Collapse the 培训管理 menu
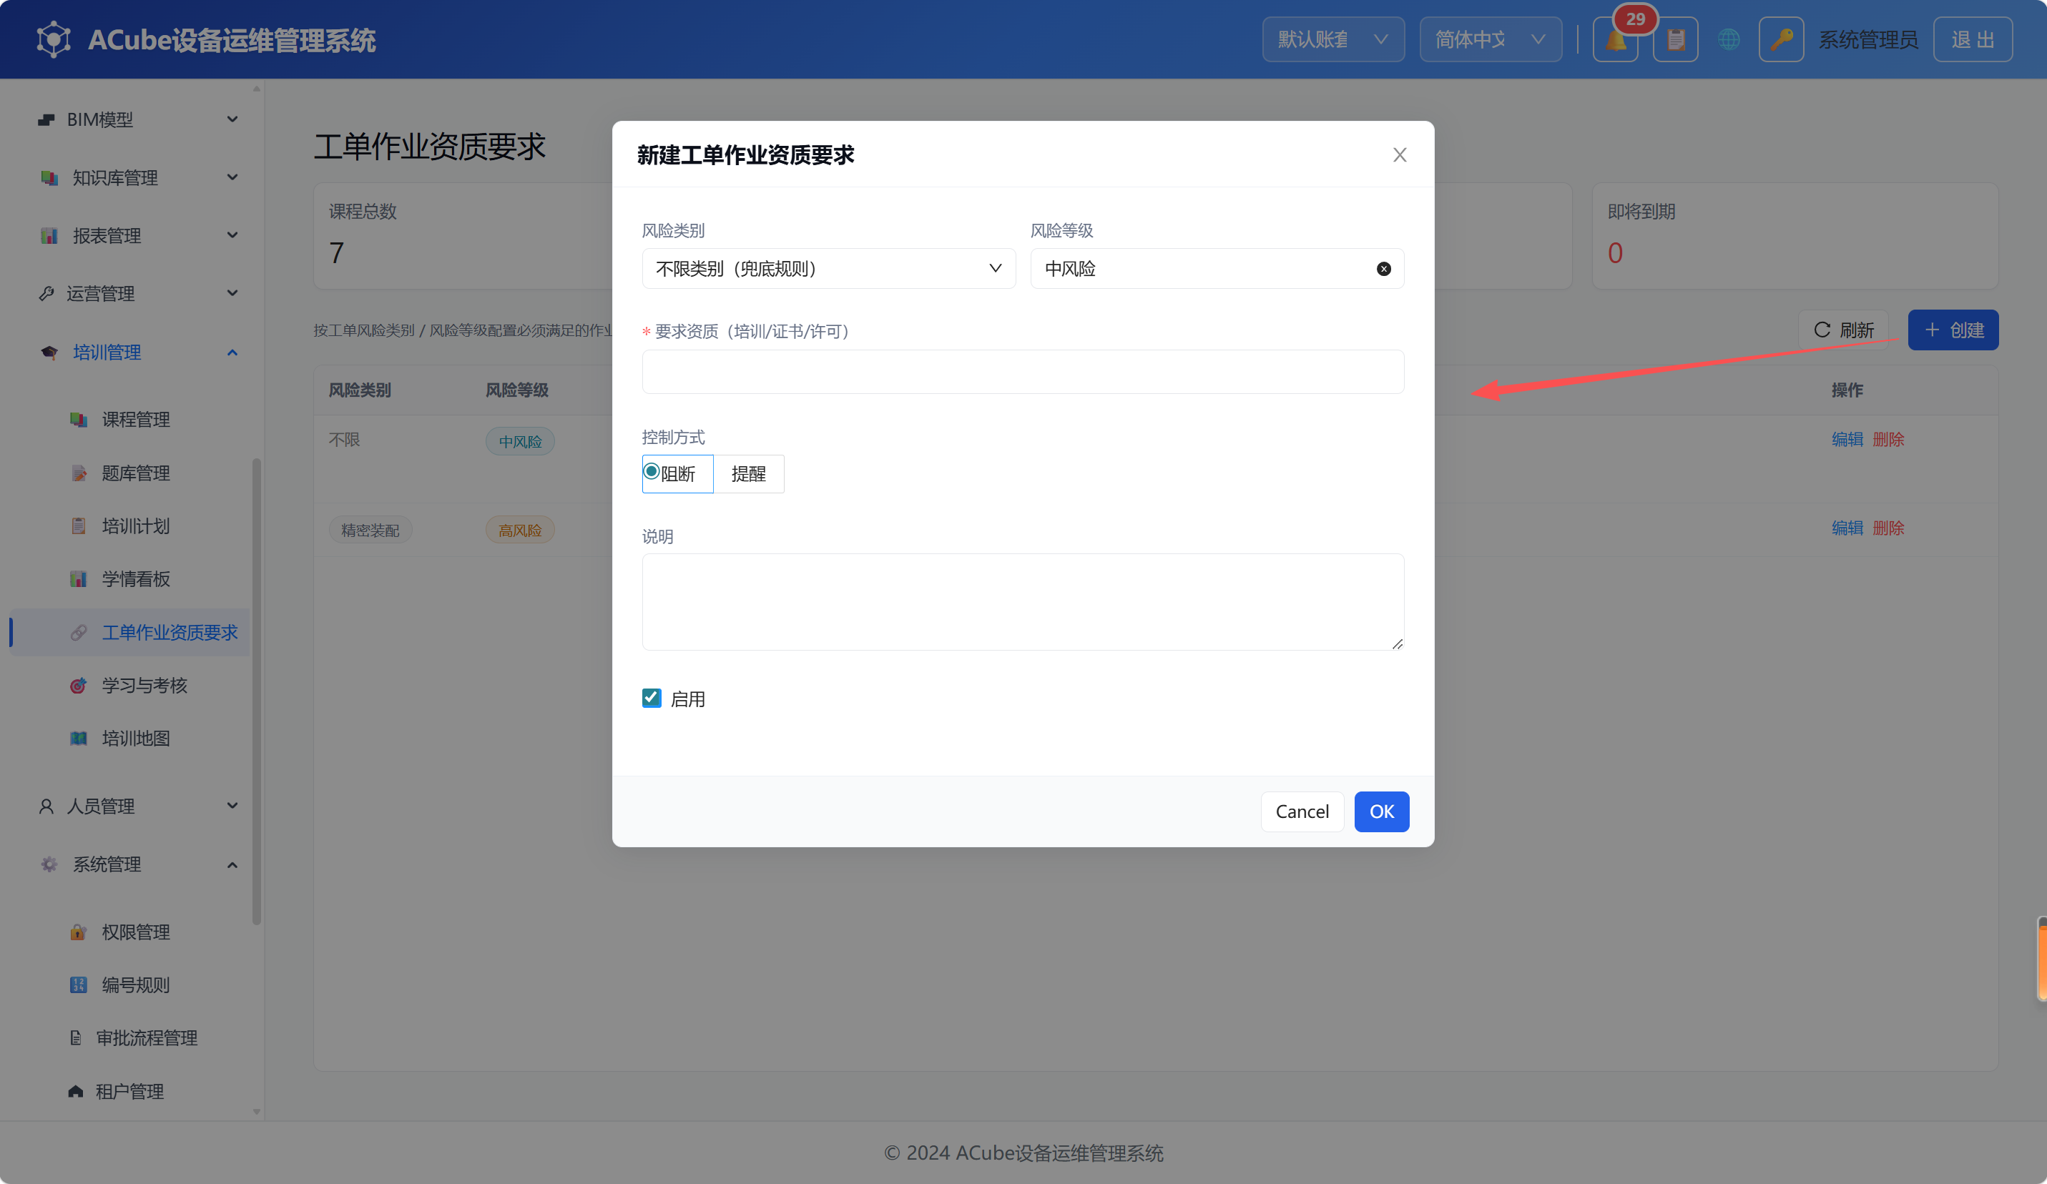This screenshot has width=2047, height=1184. [x=137, y=352]
